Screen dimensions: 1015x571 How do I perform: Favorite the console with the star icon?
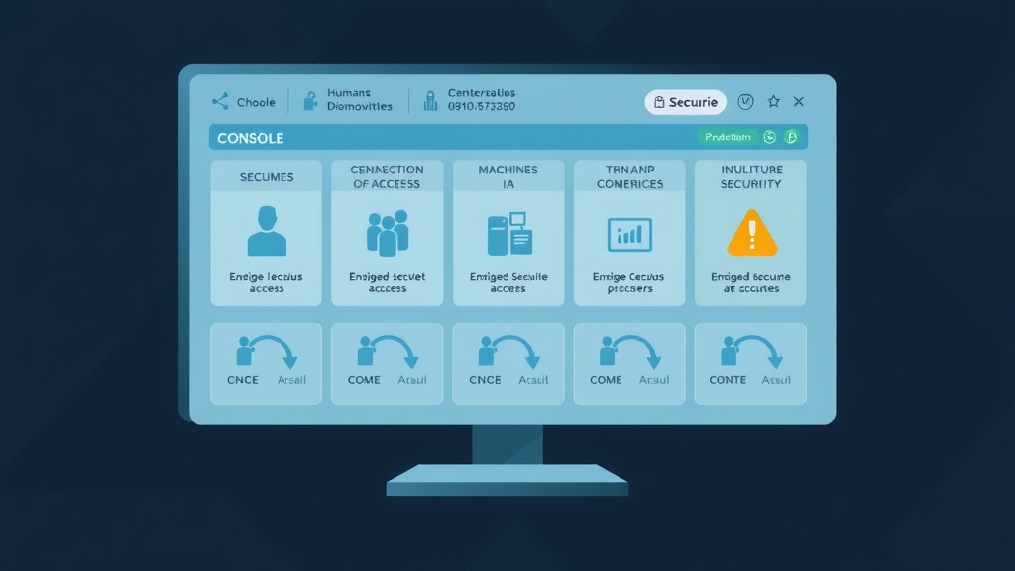774,102
